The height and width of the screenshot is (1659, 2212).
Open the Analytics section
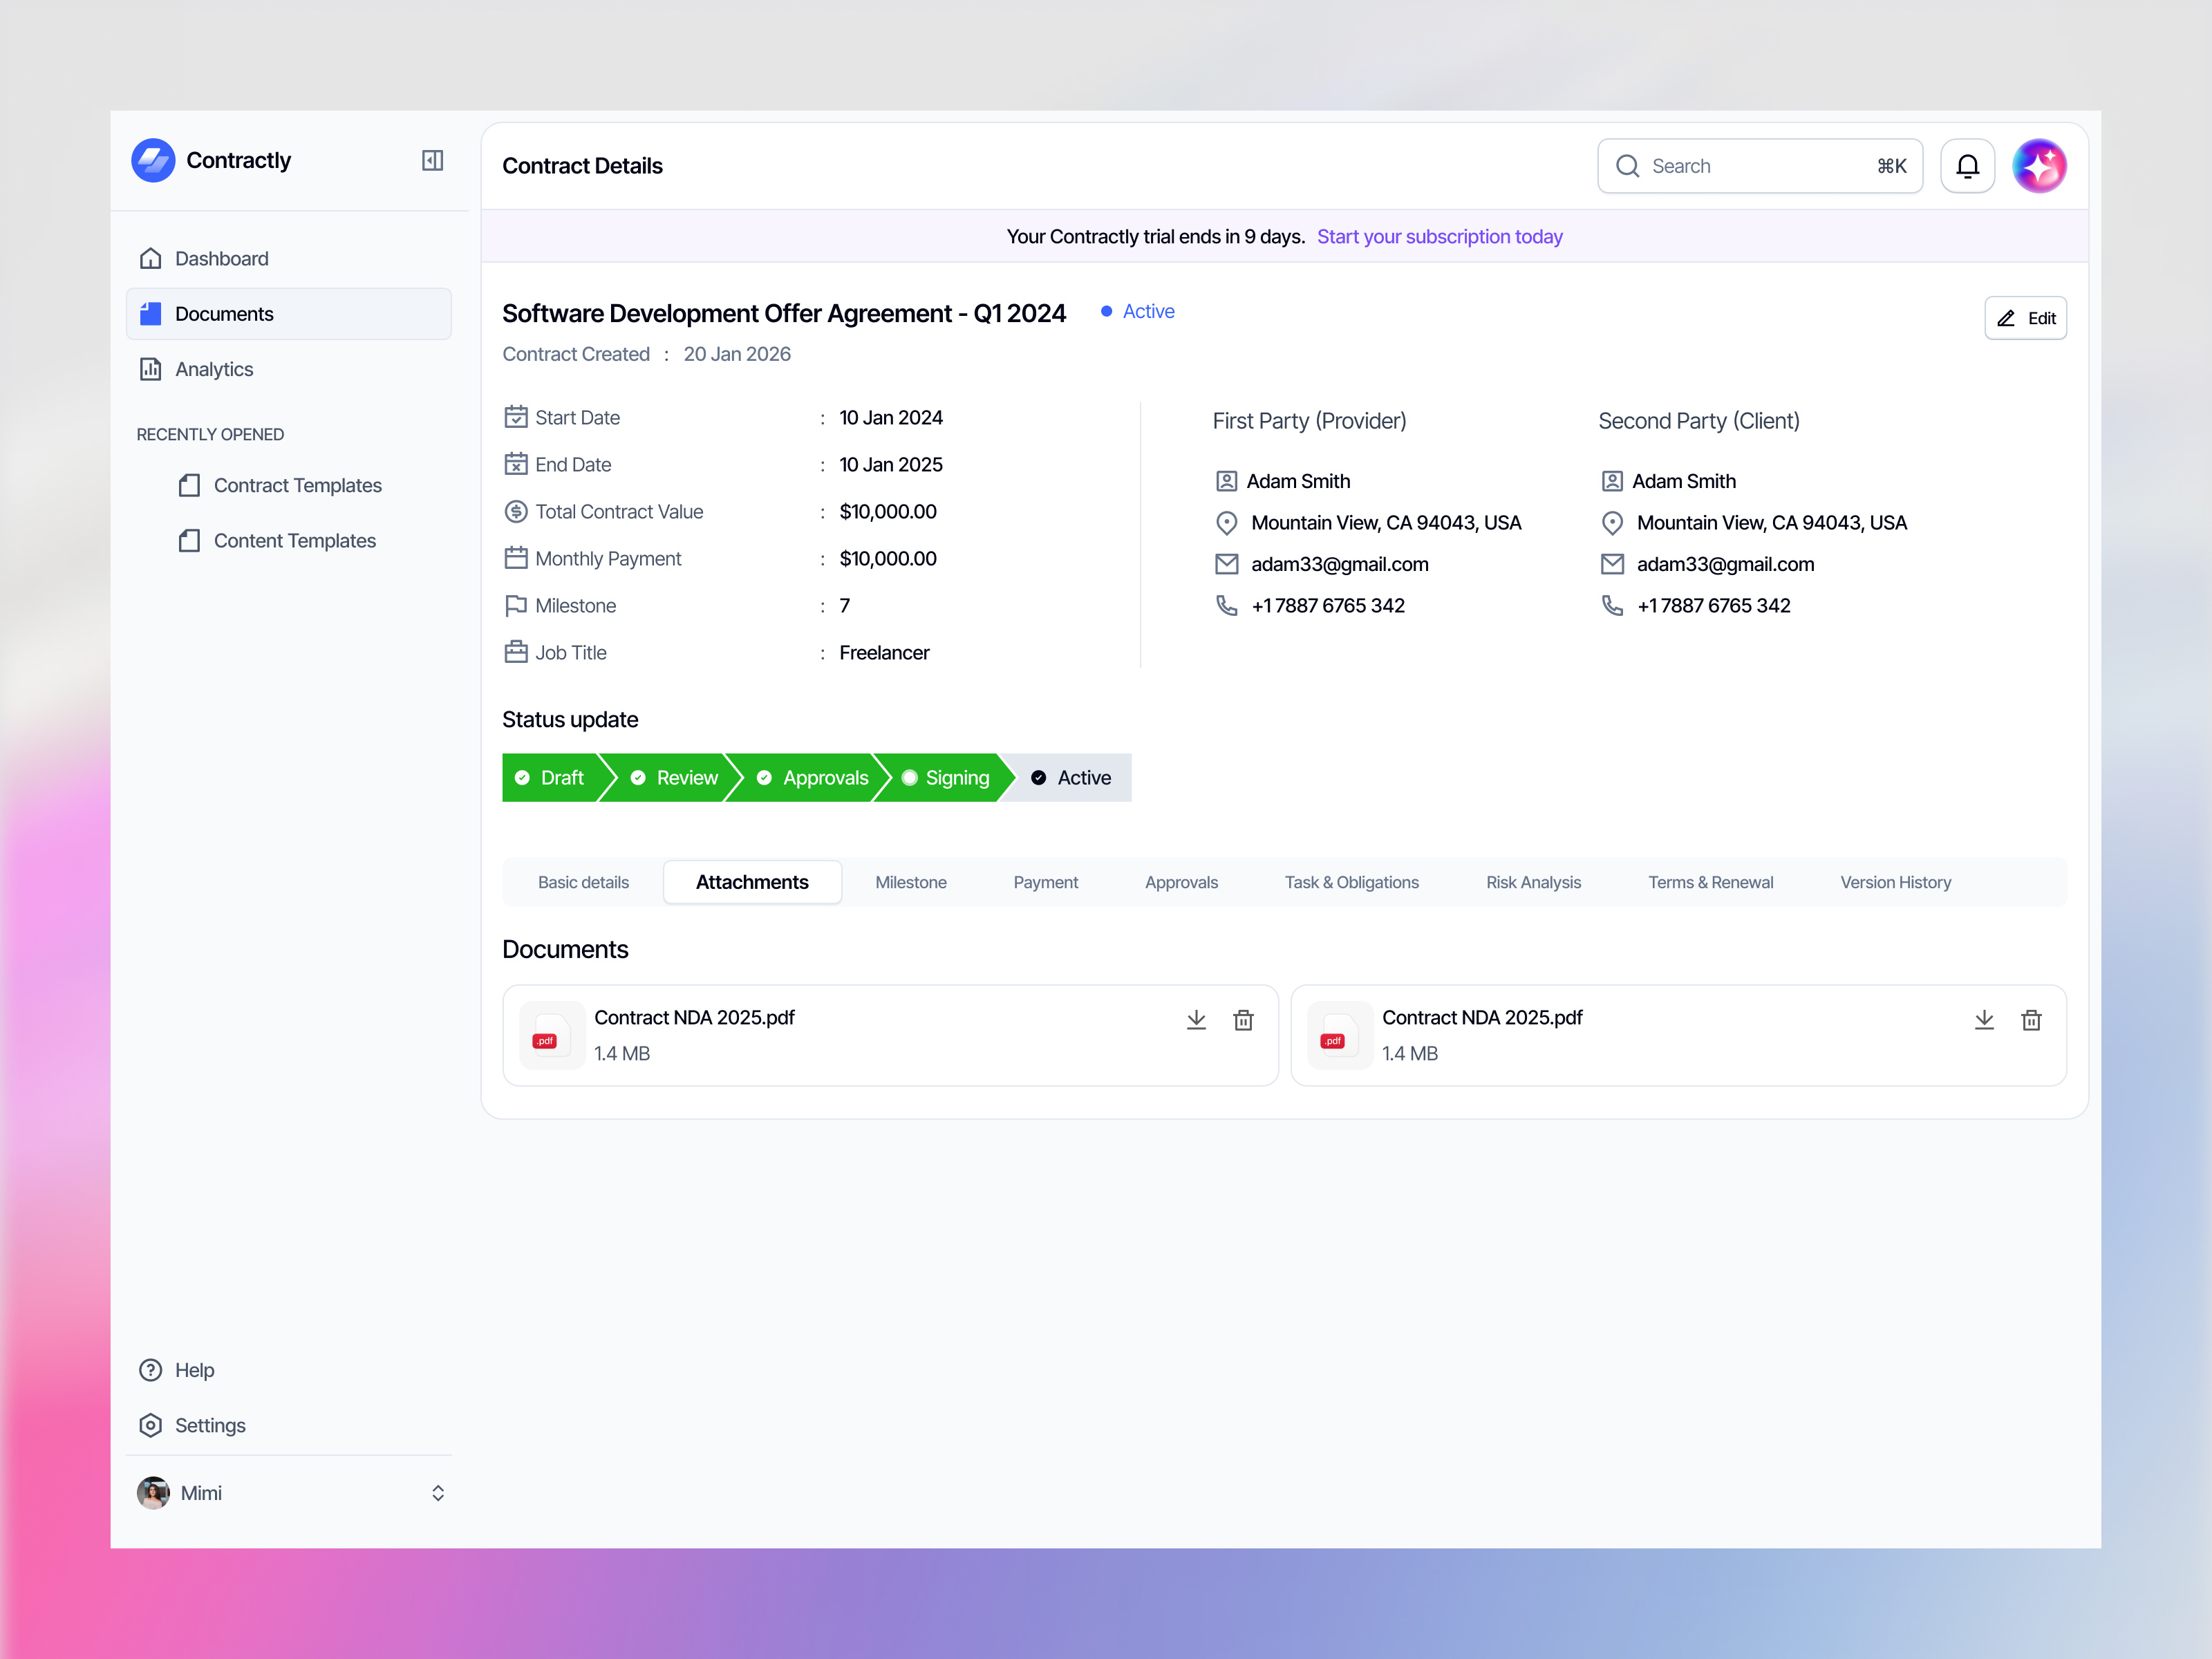pyautogui.click(x=289, y=369)
